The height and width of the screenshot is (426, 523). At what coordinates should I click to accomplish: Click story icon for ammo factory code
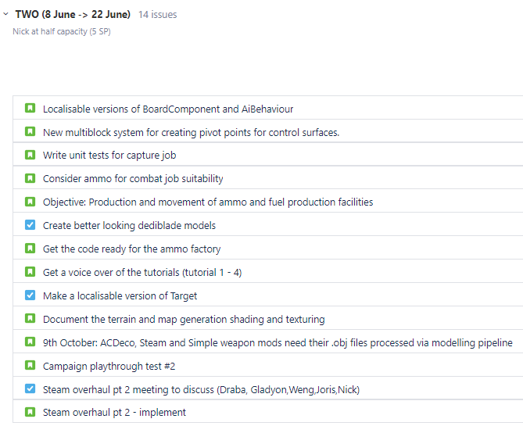(30, 249)
